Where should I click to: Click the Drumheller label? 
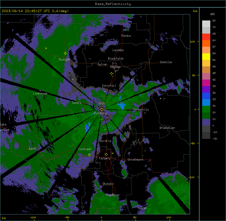pos(167,128)
